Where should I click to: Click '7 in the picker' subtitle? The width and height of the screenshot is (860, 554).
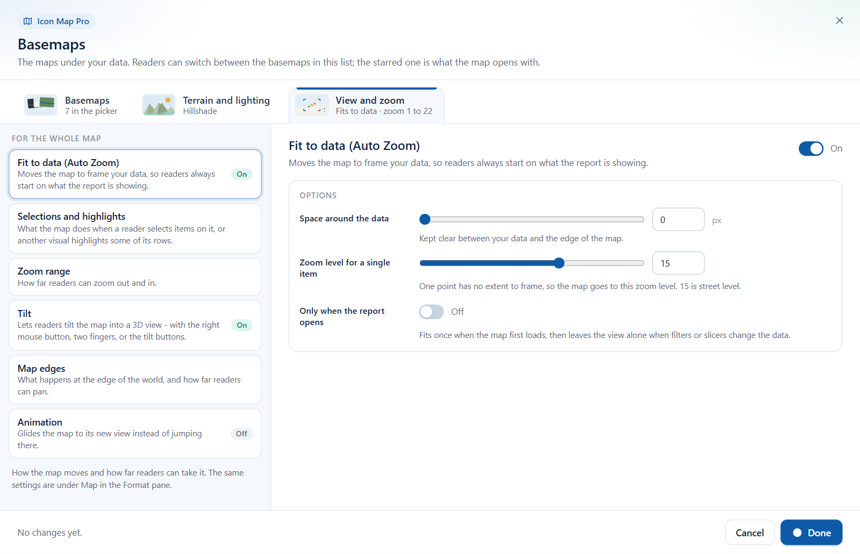[91, 111]
